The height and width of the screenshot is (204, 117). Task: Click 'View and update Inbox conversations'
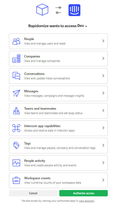(x=47, y=78)
